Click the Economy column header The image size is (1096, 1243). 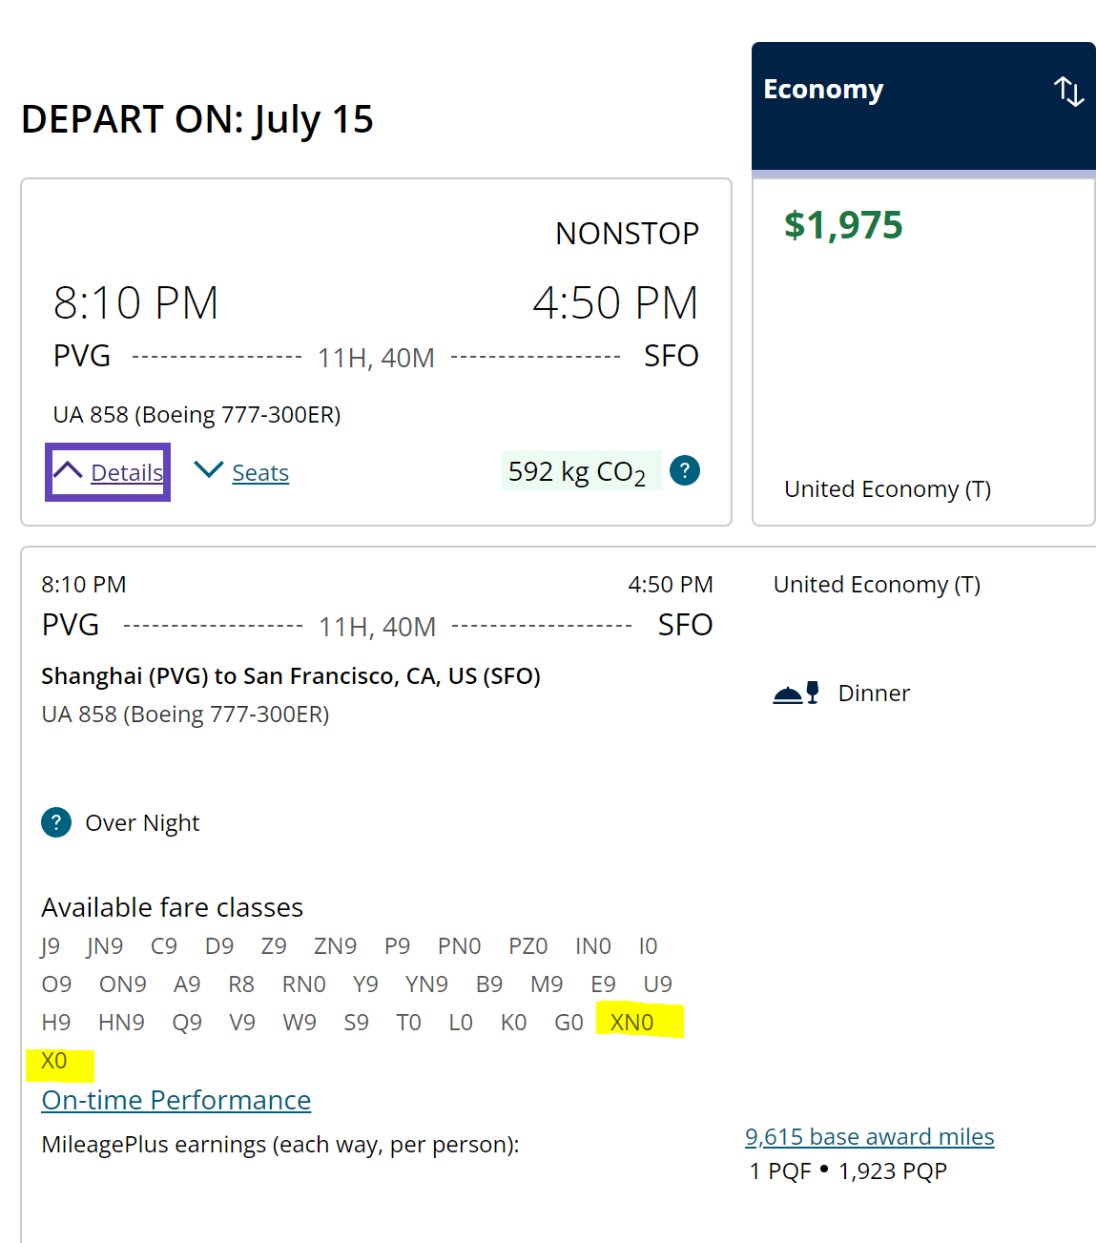823,90
